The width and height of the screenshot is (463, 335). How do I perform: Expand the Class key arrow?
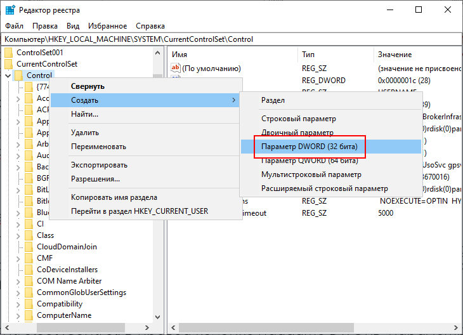coord(18,235)
